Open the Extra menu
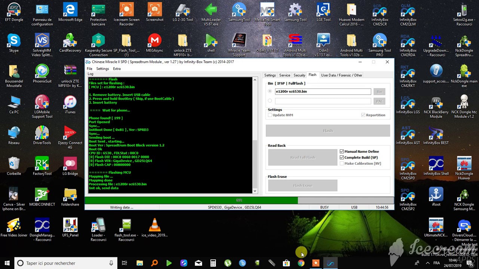Image resolution: width=479 pixels, height=269 pixels. [x=117, y=69]
